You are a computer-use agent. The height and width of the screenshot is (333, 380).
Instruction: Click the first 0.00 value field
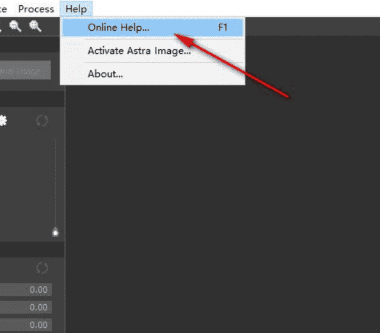pyautogui.click(x=26, y=289)
